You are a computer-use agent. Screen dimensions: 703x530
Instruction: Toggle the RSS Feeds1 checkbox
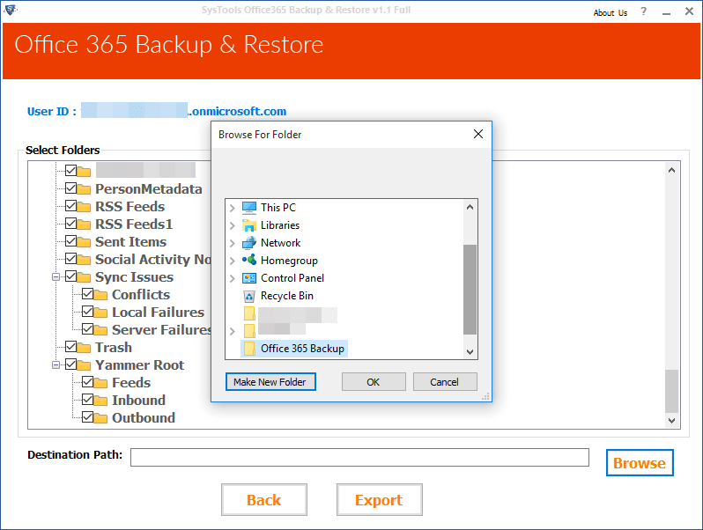(x=70, y=223)
